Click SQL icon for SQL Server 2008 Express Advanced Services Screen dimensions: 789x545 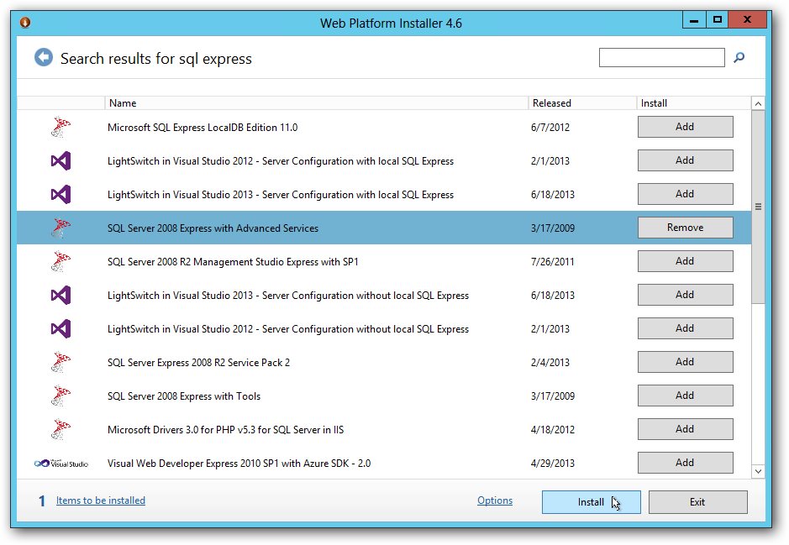pyautogui.click(x=60, y=228)
